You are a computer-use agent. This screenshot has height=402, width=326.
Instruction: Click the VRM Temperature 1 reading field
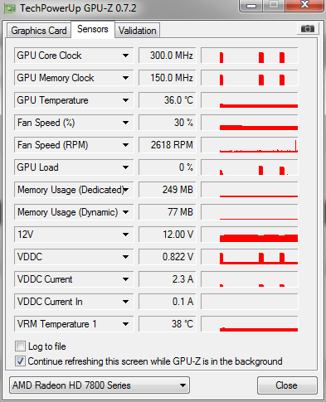(x=168, y=324)
